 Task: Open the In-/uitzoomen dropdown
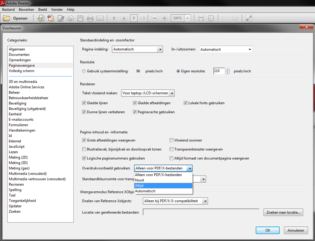(x=226, y=49)
